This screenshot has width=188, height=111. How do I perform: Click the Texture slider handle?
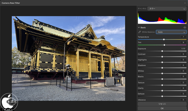pos(162,85)
